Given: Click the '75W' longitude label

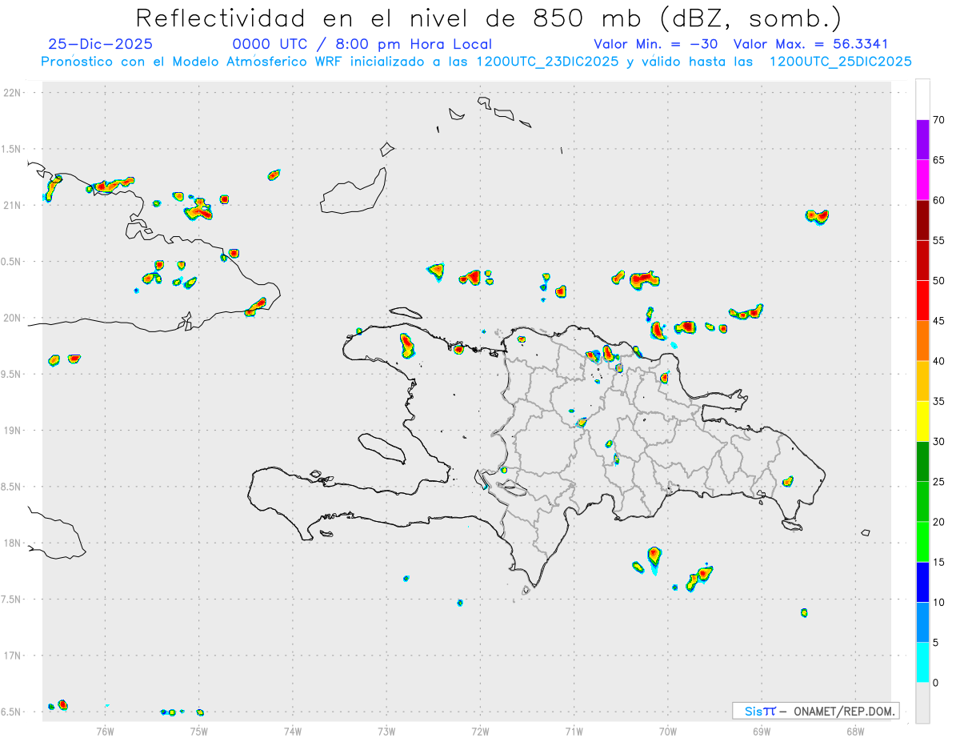Looking at the screenshot, I should pos(199,731).
